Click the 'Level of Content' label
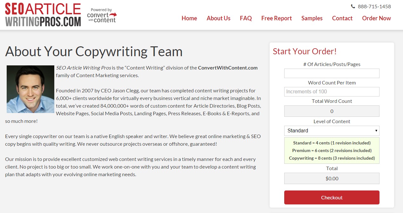The width and height of the screenshot is (403, 213). [x=332, y=122]
